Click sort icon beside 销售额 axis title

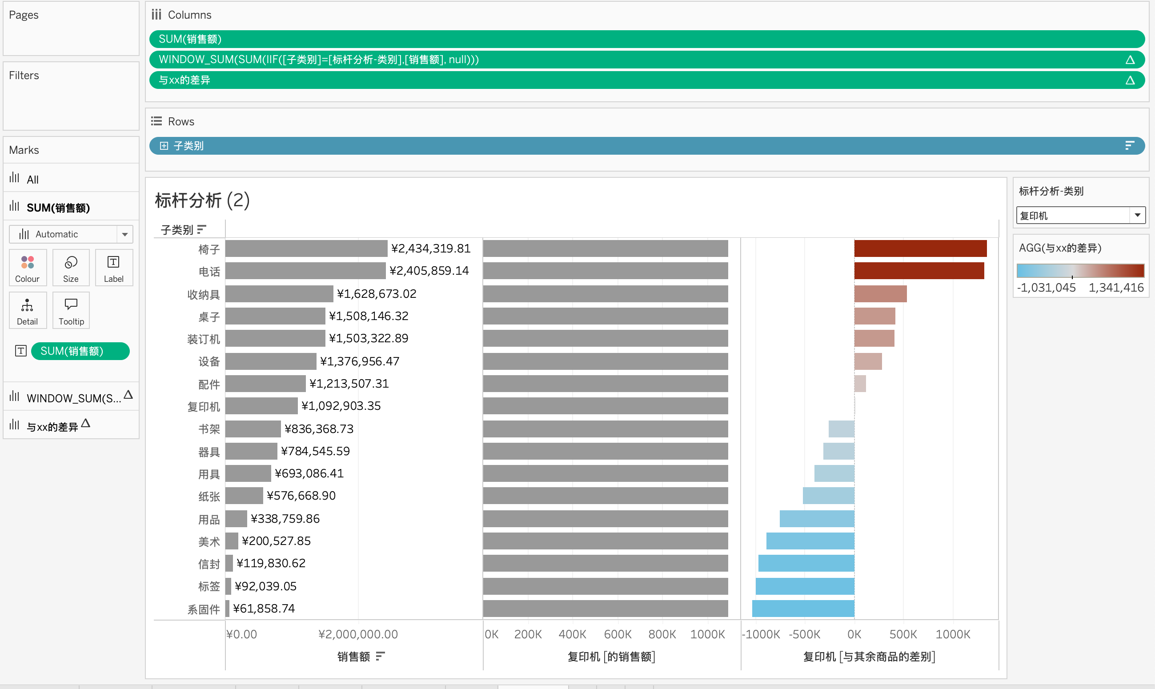click(x=380, y=656)
